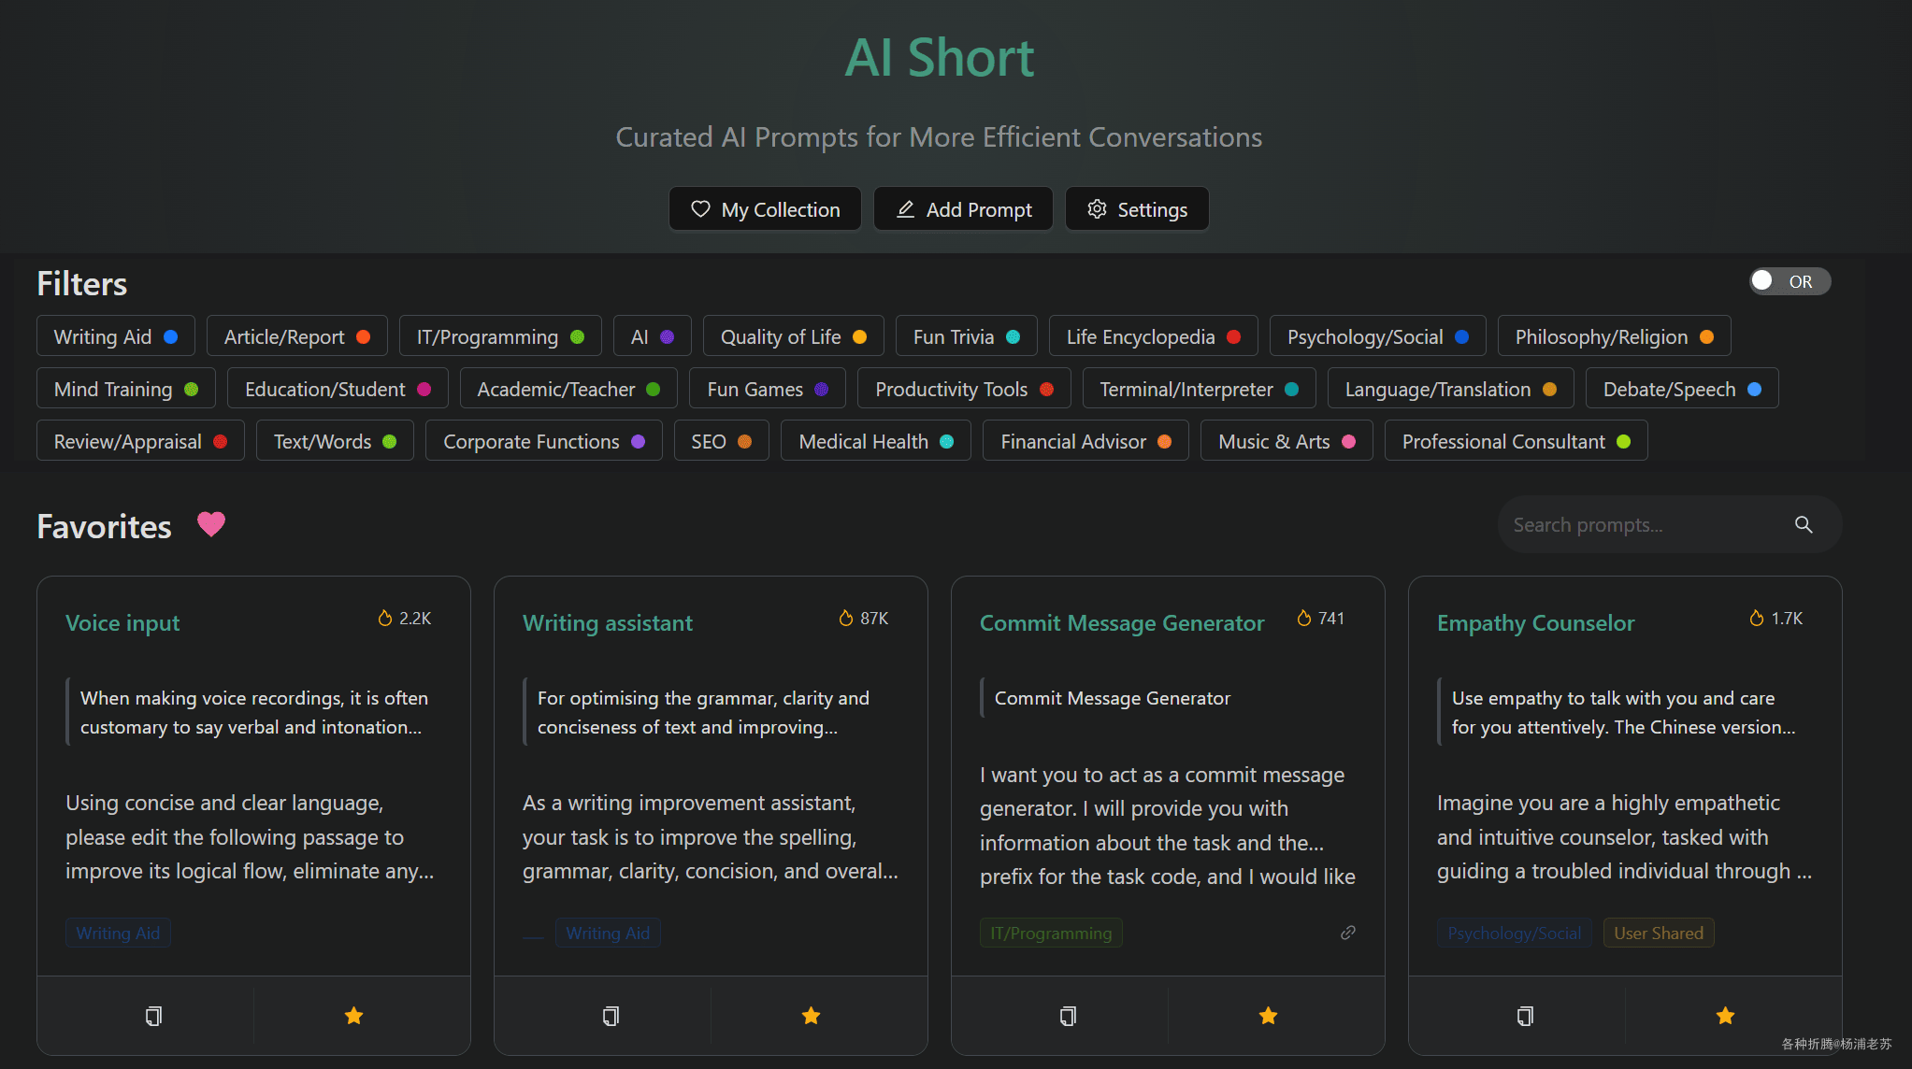Open My Collection
Image resolution: width=1912 pixels, height=1069 pixels.
tap(765, 209)
